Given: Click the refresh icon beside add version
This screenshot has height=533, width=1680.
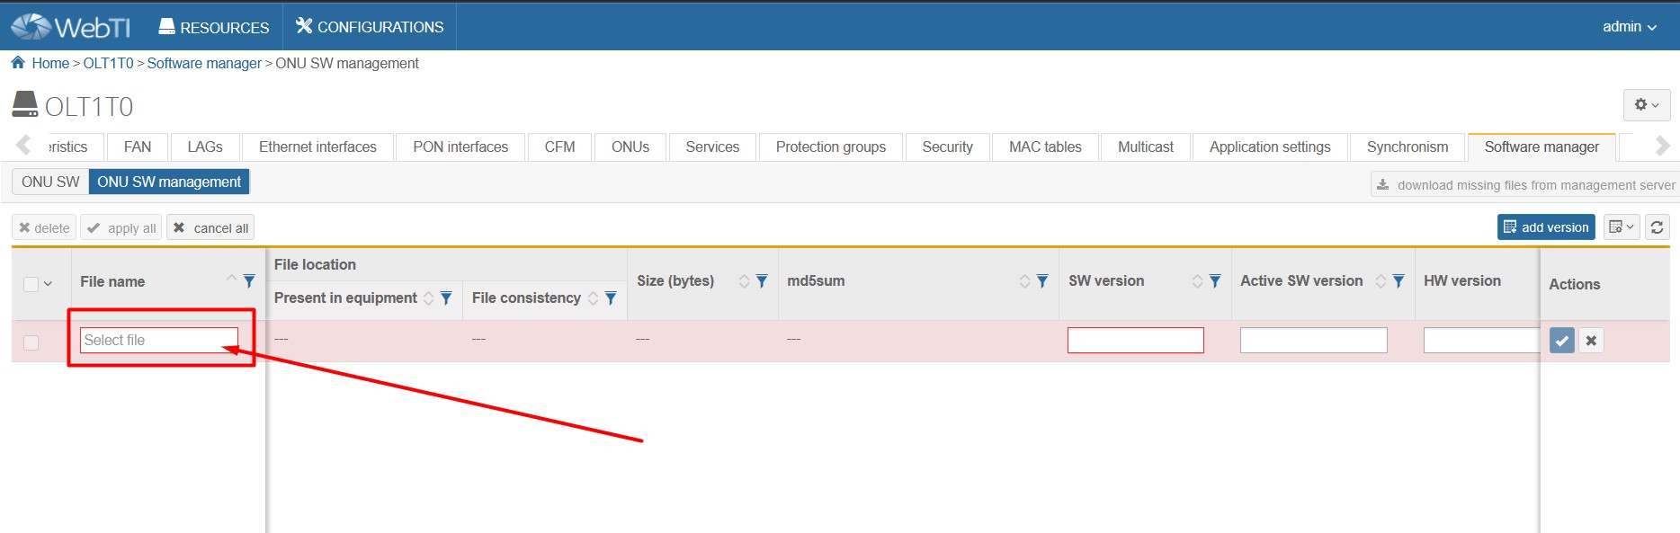Looking at the screenshot, I should [1657, 227].
